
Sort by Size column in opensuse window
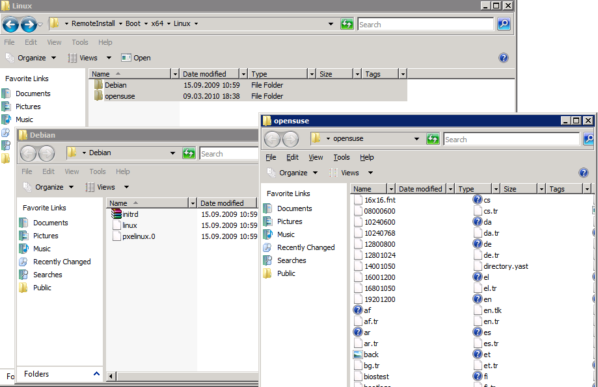coord(519,189)
